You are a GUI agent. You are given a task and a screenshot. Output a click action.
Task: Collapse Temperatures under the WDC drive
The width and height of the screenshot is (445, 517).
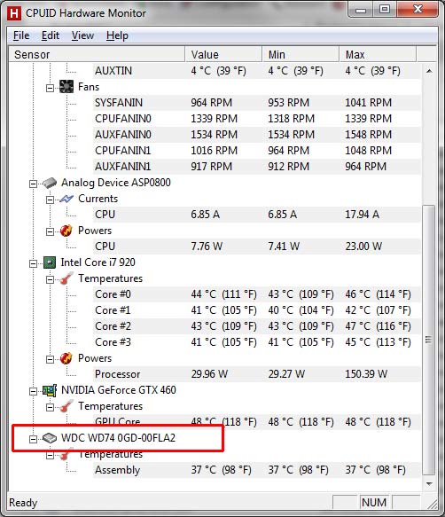[50, 455]
